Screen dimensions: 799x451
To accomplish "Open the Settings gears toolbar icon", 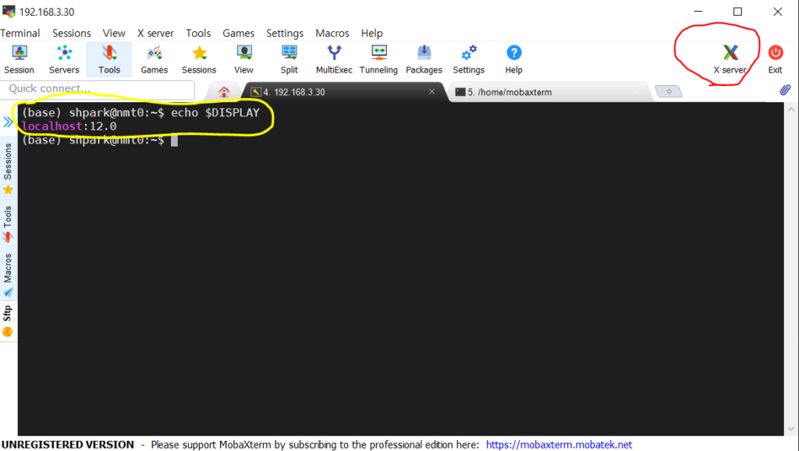I will (x=469, y=59).
